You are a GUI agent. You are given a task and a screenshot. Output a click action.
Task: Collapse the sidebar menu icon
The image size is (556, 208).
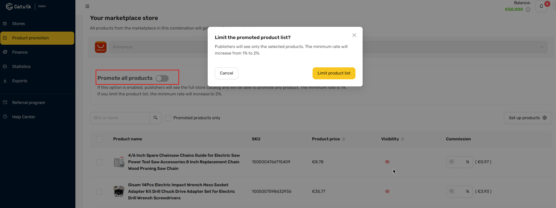pos(87,6)
